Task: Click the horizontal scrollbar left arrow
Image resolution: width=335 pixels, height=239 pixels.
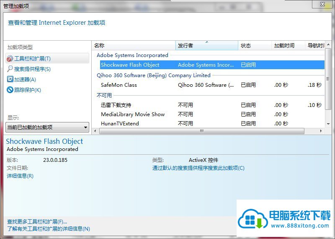Action: [x=95, y=131]
